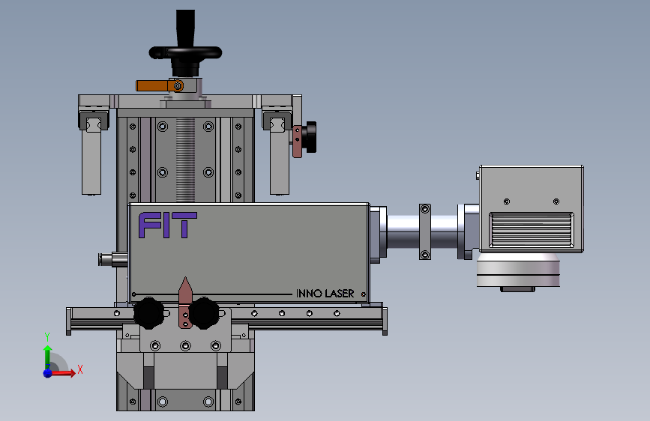
Task: Select the vent grille on the scanner head
Action: click(x=532, y=230)
